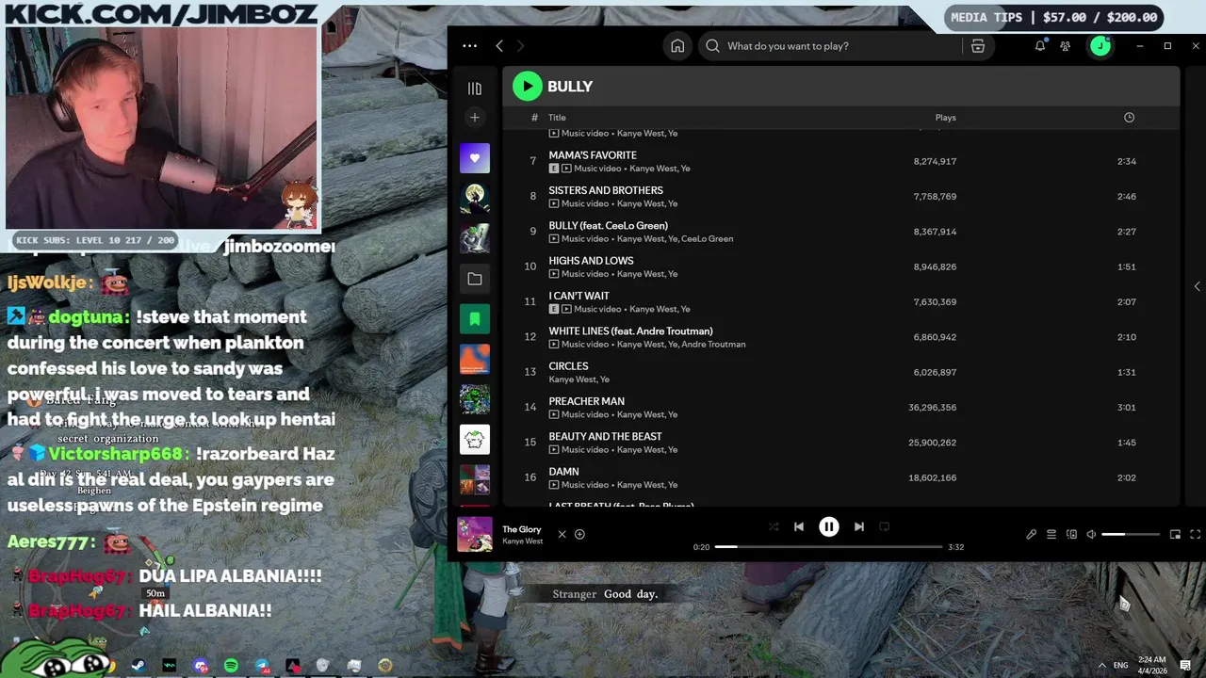Toggle shuffle in playback controls

click(774, 527)
